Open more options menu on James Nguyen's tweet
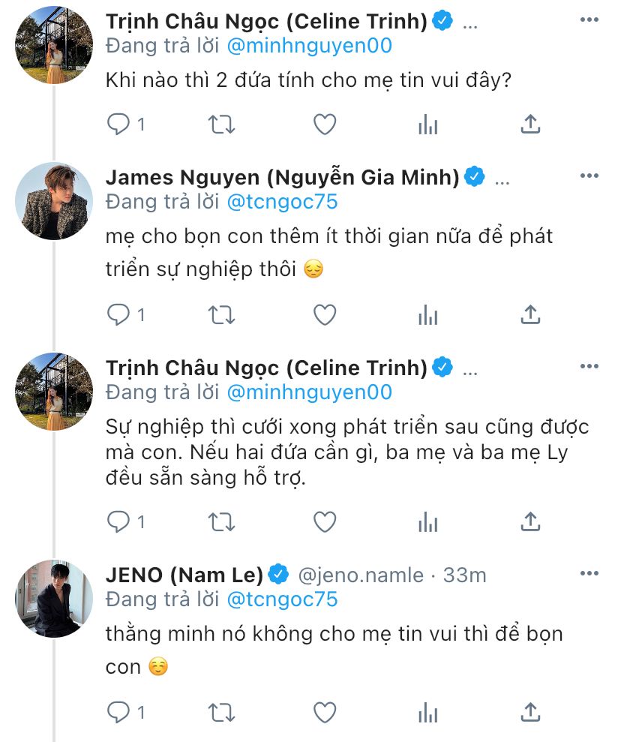 [x=589, y=176]
